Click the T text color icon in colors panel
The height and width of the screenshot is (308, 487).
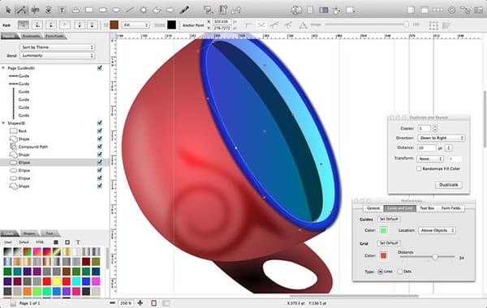tap(78, 242)
